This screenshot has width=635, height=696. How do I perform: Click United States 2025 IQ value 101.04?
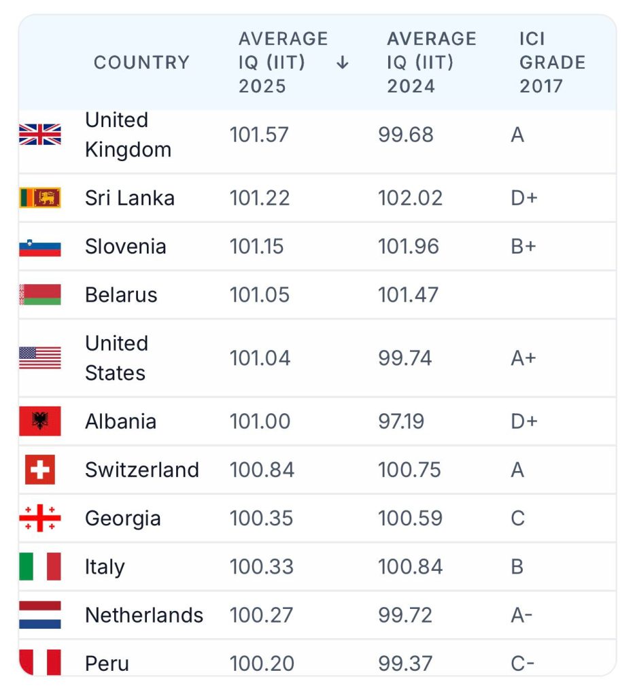coord(260,358)
